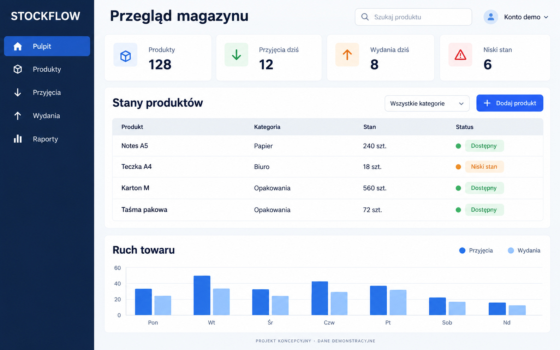
Task: Click the dark blue Czw bar in chart
Action: coord(320,298)
